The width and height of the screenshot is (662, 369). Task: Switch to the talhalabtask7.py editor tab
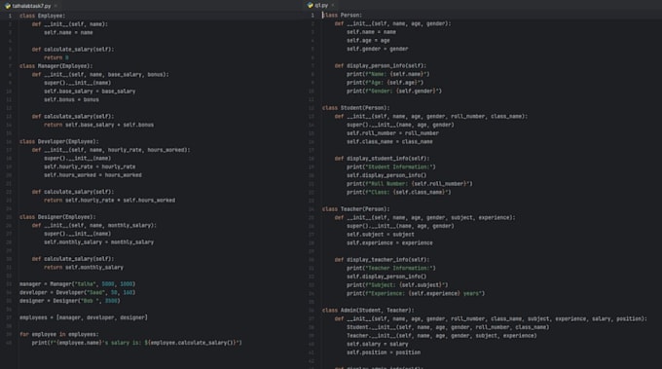31,6
